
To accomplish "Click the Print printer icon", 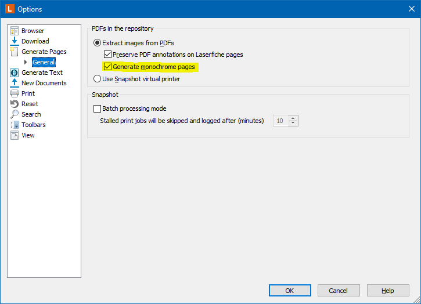I will pos(15,93).
